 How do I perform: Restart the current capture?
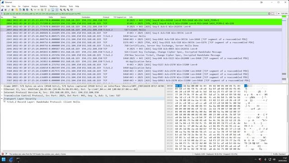9,10
